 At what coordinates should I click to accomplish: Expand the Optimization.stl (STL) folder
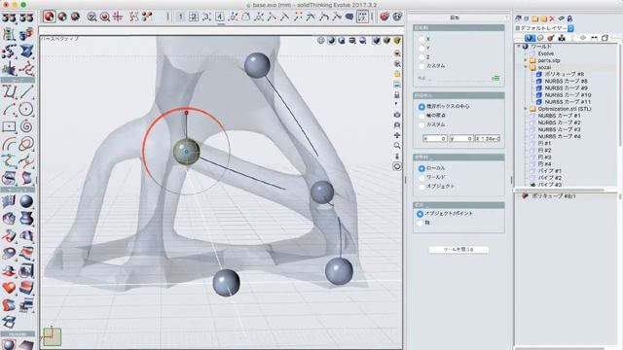[526, 108]
